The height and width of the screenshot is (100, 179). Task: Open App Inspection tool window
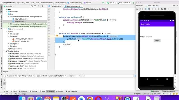71,91
